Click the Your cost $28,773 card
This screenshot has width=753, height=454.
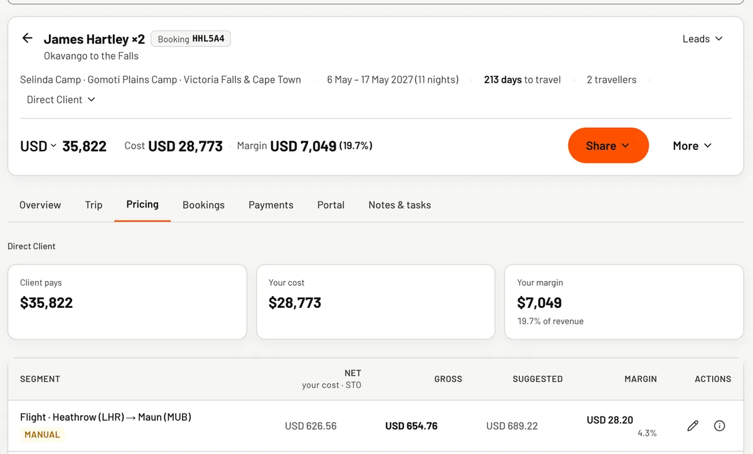(x=375, y=302)
